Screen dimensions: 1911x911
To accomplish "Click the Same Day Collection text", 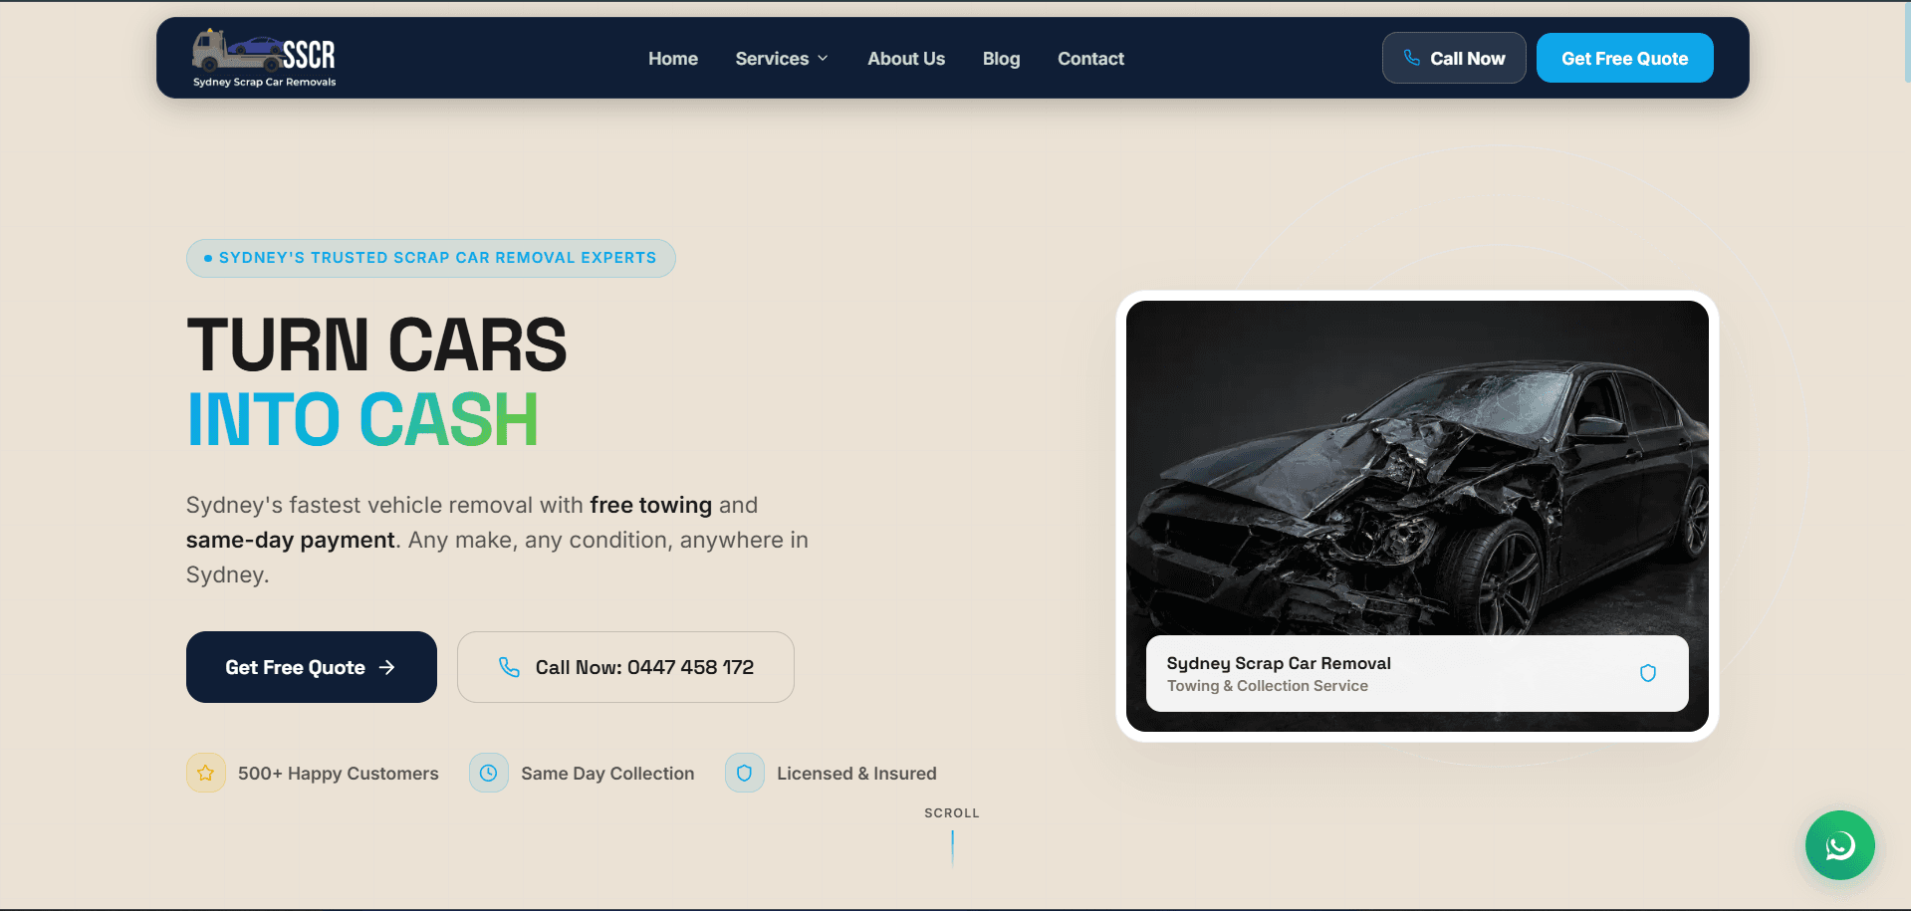I will coord(607,774).
